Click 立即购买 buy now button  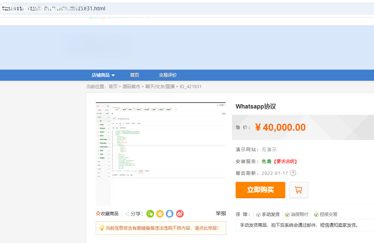pos(260,190)
